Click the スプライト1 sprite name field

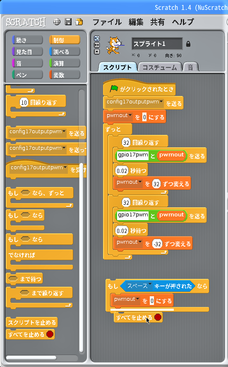(x=157, y=44)
